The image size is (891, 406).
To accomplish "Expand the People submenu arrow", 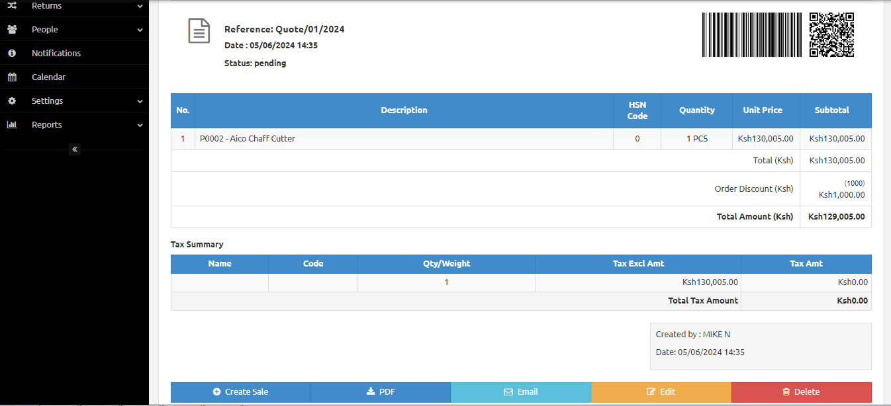I will point(140,30).
